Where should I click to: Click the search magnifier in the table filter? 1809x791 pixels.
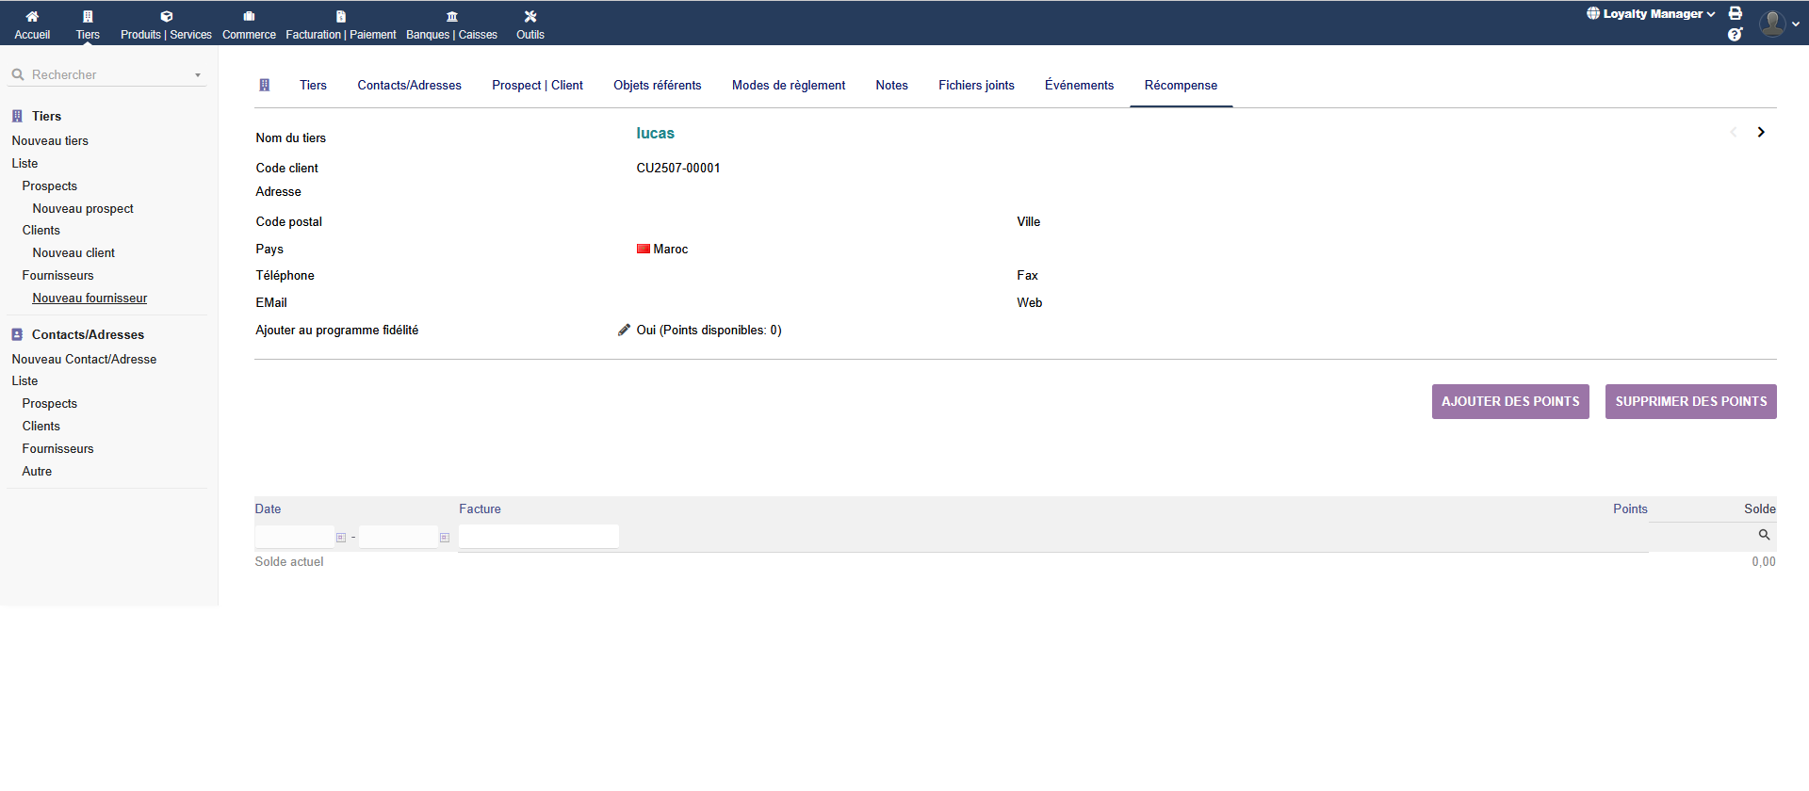[1764, 535]
